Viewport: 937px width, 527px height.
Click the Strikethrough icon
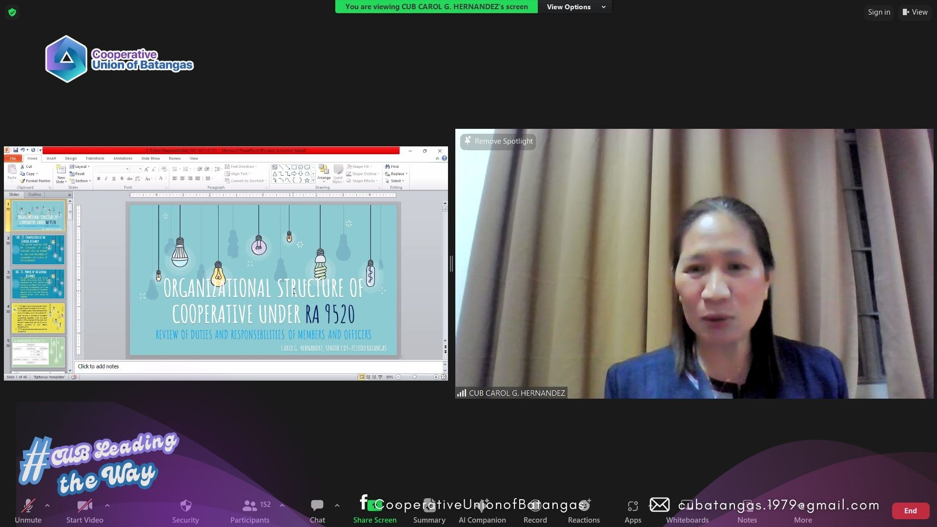click(129, 179)
